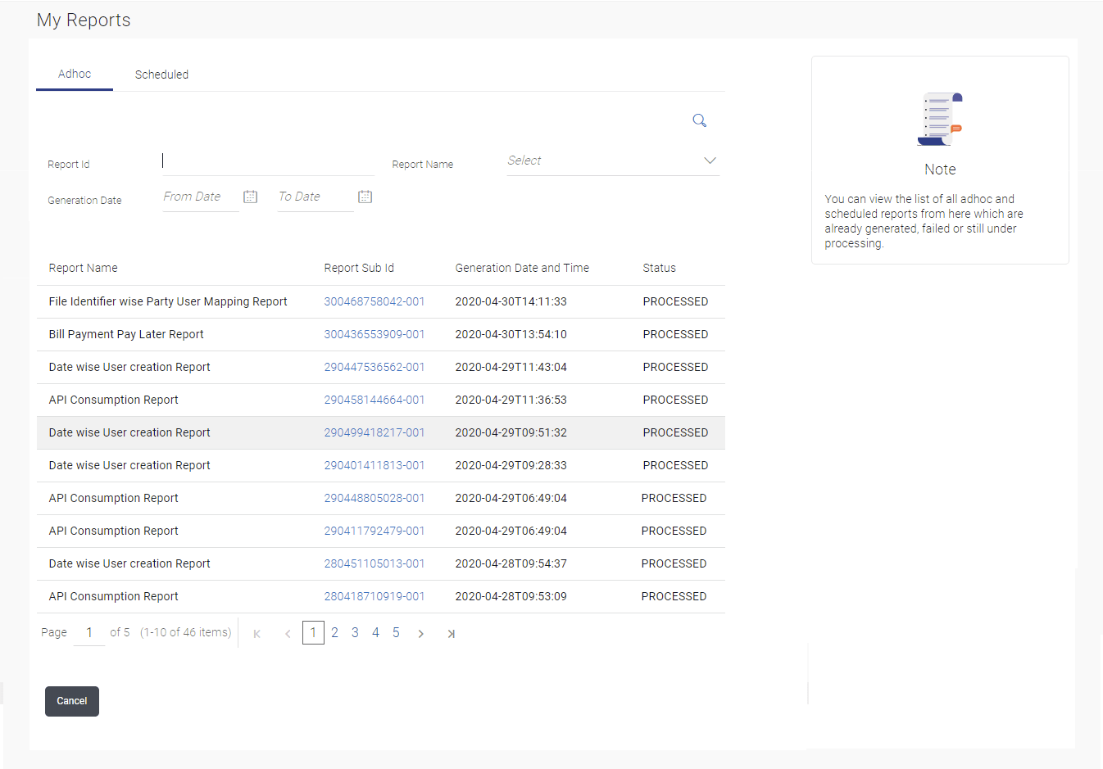The width and height of the screenshot is (1103, 769).
Task: Click the Note document illustration icon
Action: pyautogui.click(x=940, y=120)
